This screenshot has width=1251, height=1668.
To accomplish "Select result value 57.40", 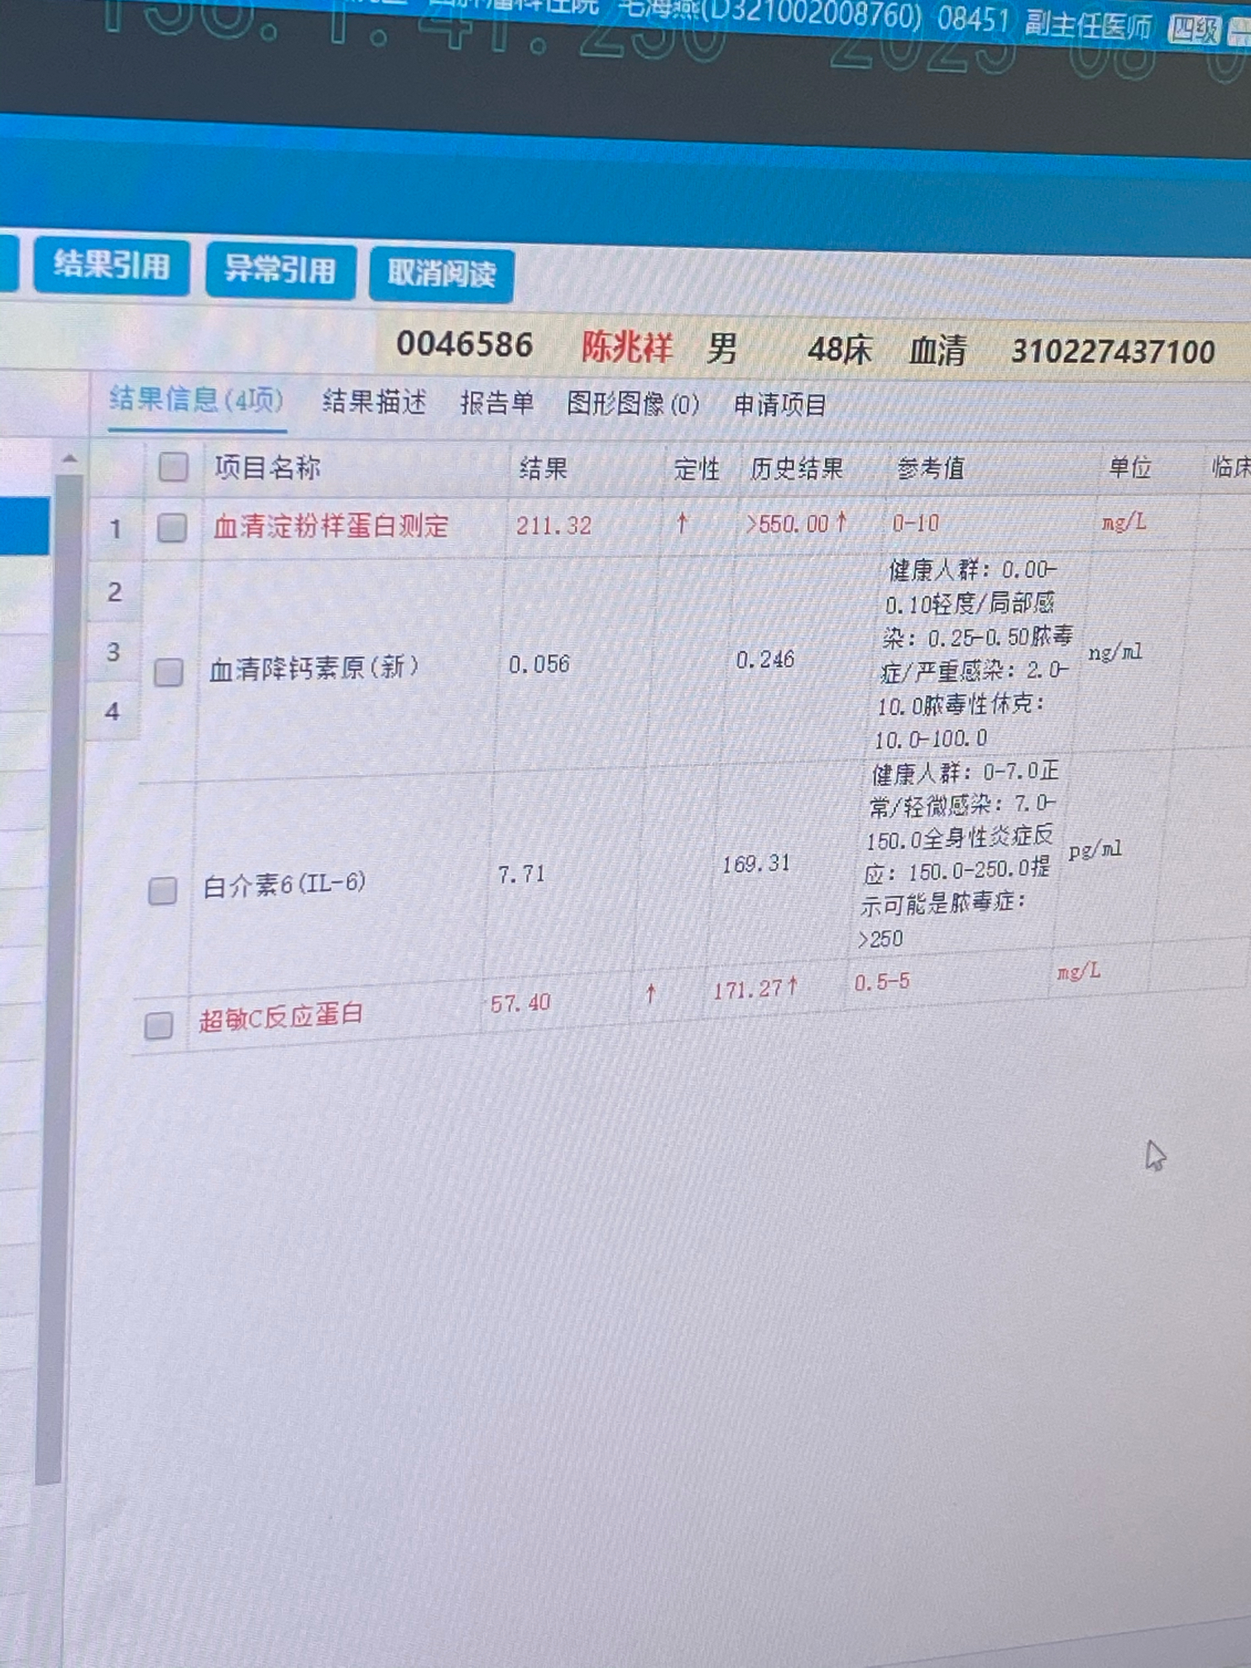I will [520, 1004].
